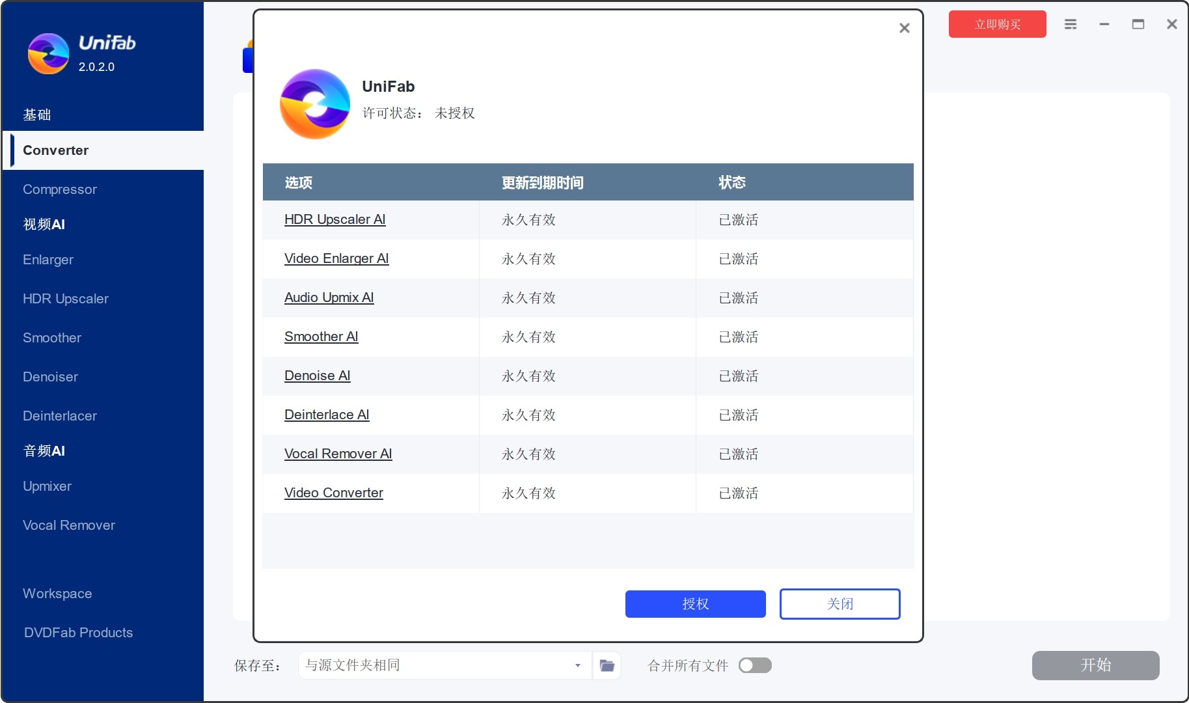The height and width of the screenshot is (703, 1189).
Task: Select Upmixer in the sidebar
Action: pos(103,486)
